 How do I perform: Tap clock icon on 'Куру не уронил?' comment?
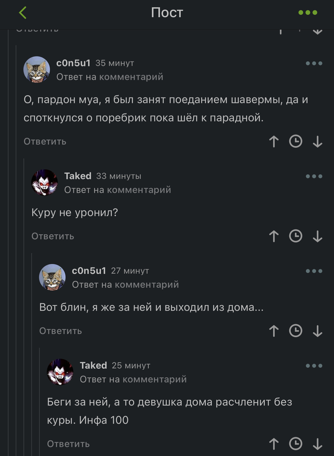pos(296,236)
